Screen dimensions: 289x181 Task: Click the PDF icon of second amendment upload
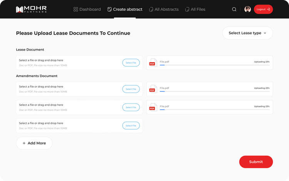click(153, 107)
